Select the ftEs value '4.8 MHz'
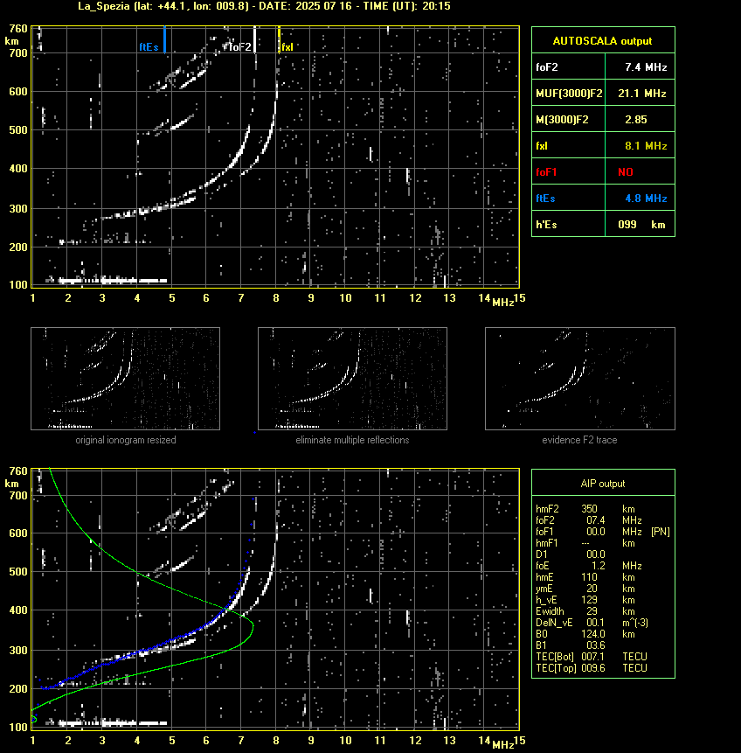Screen dimensions: 741x753 tap(646, 199)
